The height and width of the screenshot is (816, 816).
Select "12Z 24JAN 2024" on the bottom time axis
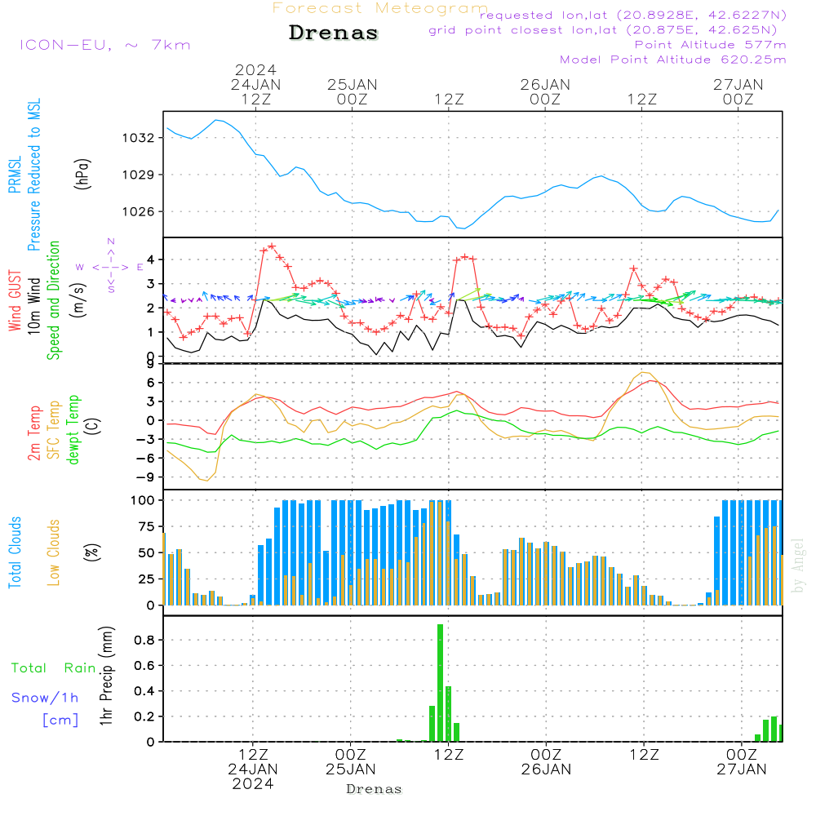(253, 769)
